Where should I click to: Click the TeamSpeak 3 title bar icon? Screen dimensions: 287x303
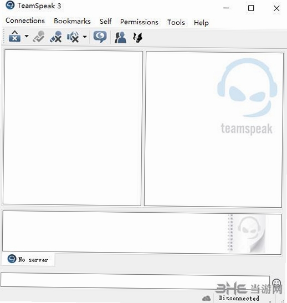[x=10, y=5]
